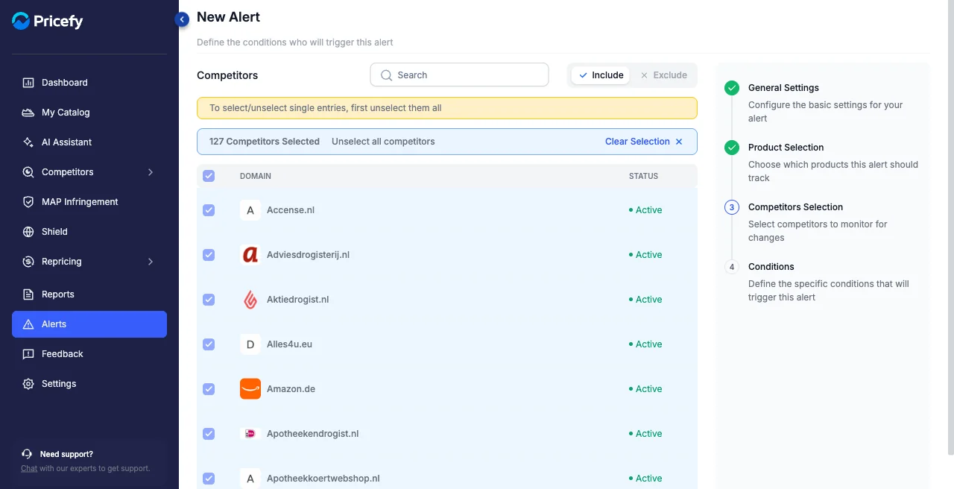Click the competitors Search field

point(459,75)
